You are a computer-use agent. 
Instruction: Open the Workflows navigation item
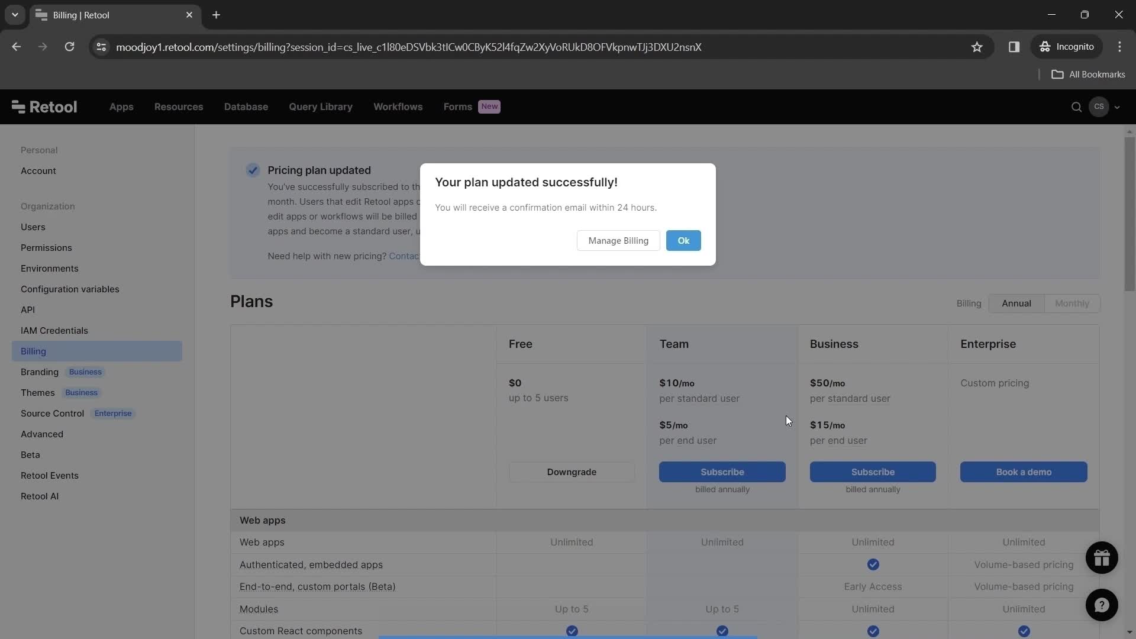pos(398,107)
